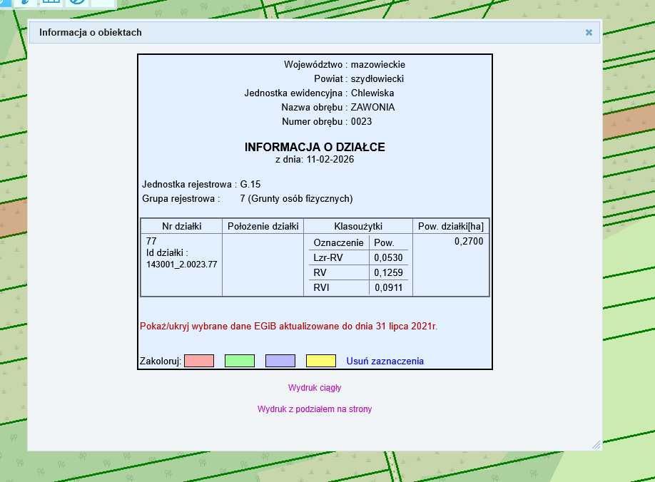The height and width of the screenshot is (482, 655).
Task: Click the Położenie działki column header
Action: coord(263,227)
